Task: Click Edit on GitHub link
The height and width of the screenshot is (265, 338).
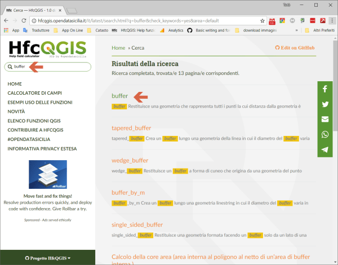Action: pyautogui.click(x=295, y=48)
